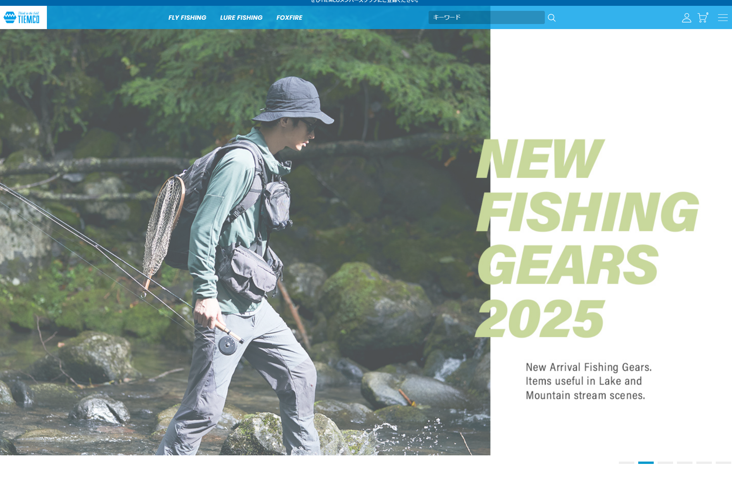
Task: Open the fly fisherman banner photo
Action: pos(245,242)
